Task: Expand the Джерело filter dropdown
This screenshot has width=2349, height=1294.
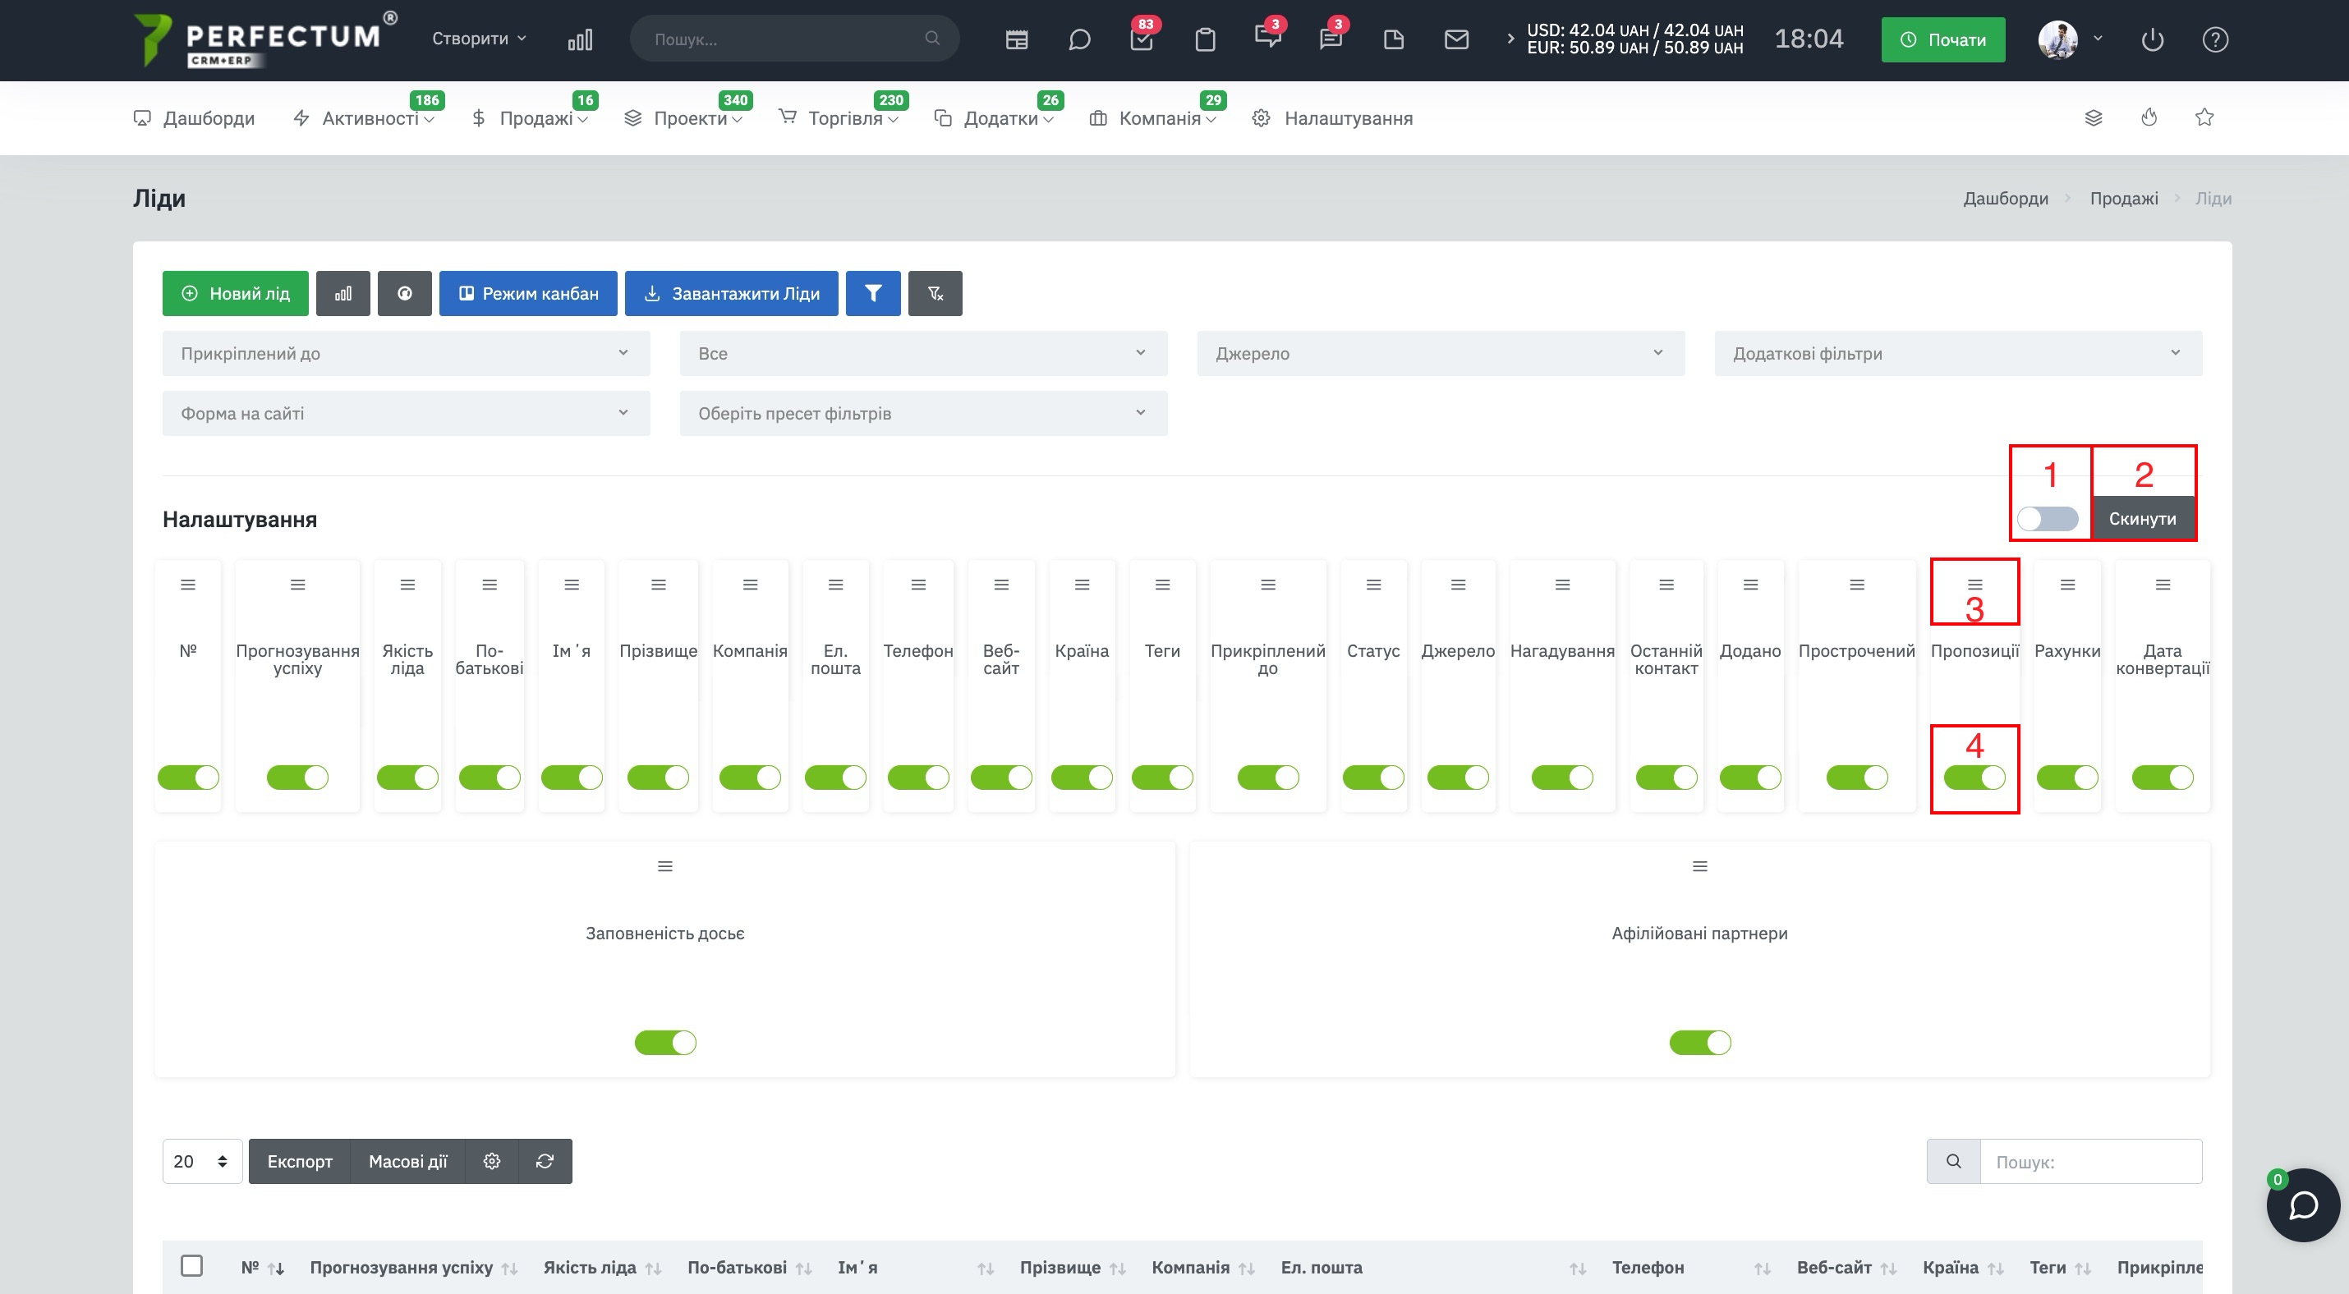Action: (x=1440, y=354)
